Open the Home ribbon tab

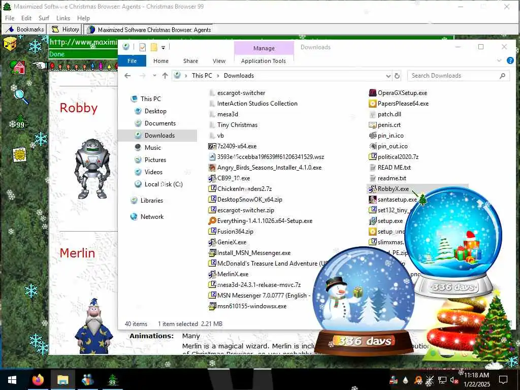[x=161, y=61]
